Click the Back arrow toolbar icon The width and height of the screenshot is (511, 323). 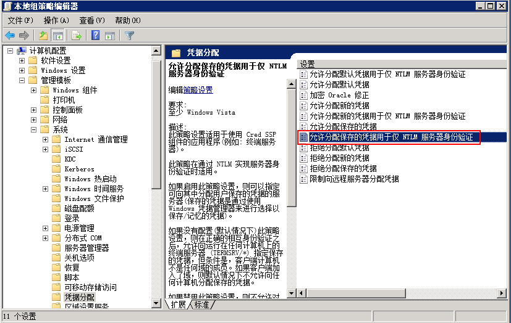pyautogui.click(x=10, y=35)
